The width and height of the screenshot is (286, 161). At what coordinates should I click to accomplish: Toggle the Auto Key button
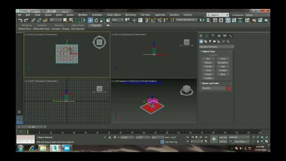tap(223, 137)
